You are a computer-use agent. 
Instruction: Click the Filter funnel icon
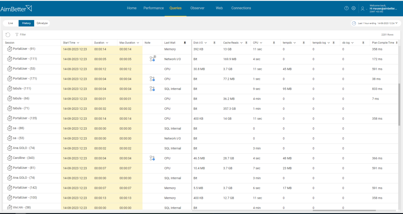coord(17,35)
